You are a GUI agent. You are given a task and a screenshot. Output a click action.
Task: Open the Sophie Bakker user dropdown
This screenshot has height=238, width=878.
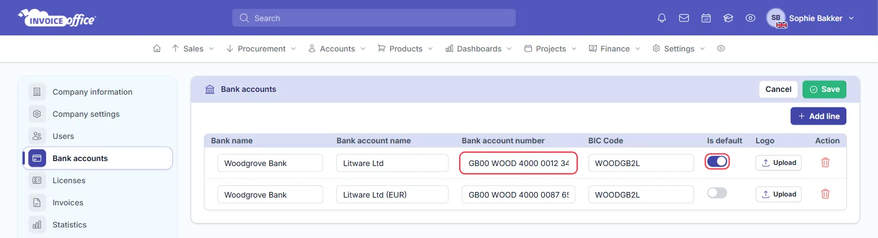(x=821, y=18)
